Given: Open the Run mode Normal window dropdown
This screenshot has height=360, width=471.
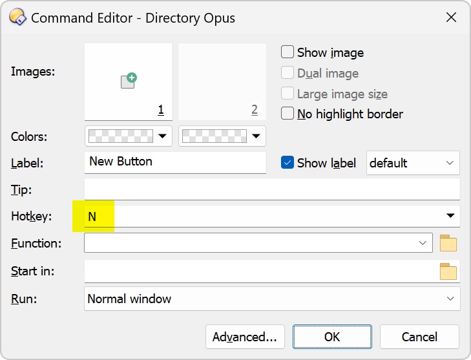Looking at the screenshot, I should pos(272,299).
